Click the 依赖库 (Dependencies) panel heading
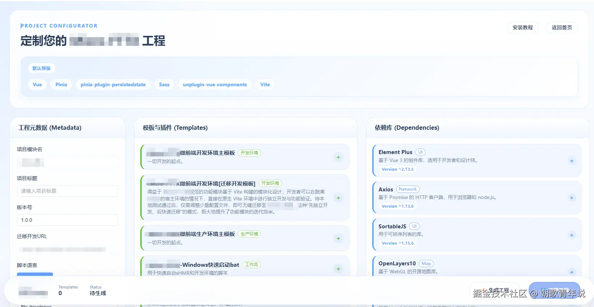594x307 pixels. (407, 128)
